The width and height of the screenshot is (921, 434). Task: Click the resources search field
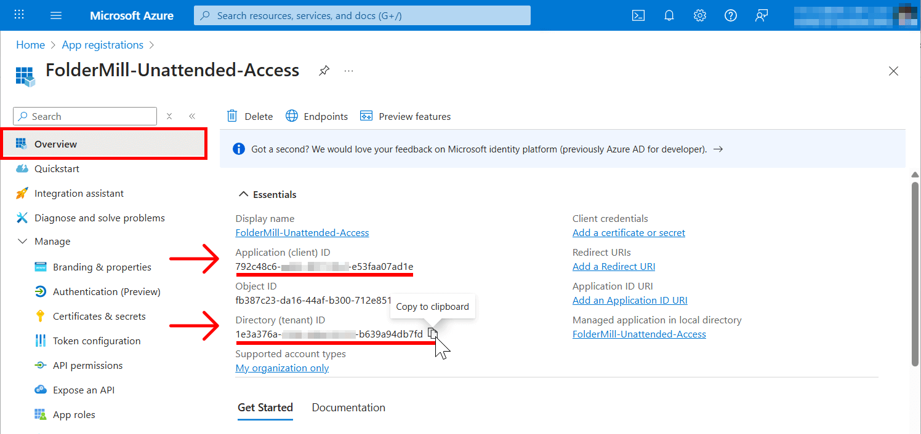pyautogui.click(x=362, y=15)
